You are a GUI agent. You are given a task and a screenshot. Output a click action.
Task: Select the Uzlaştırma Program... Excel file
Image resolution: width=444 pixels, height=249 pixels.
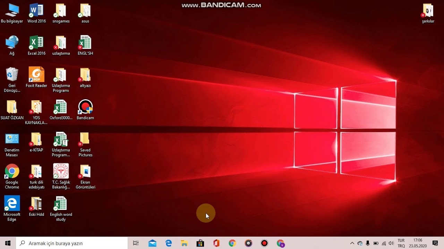(x=61, y=145)
